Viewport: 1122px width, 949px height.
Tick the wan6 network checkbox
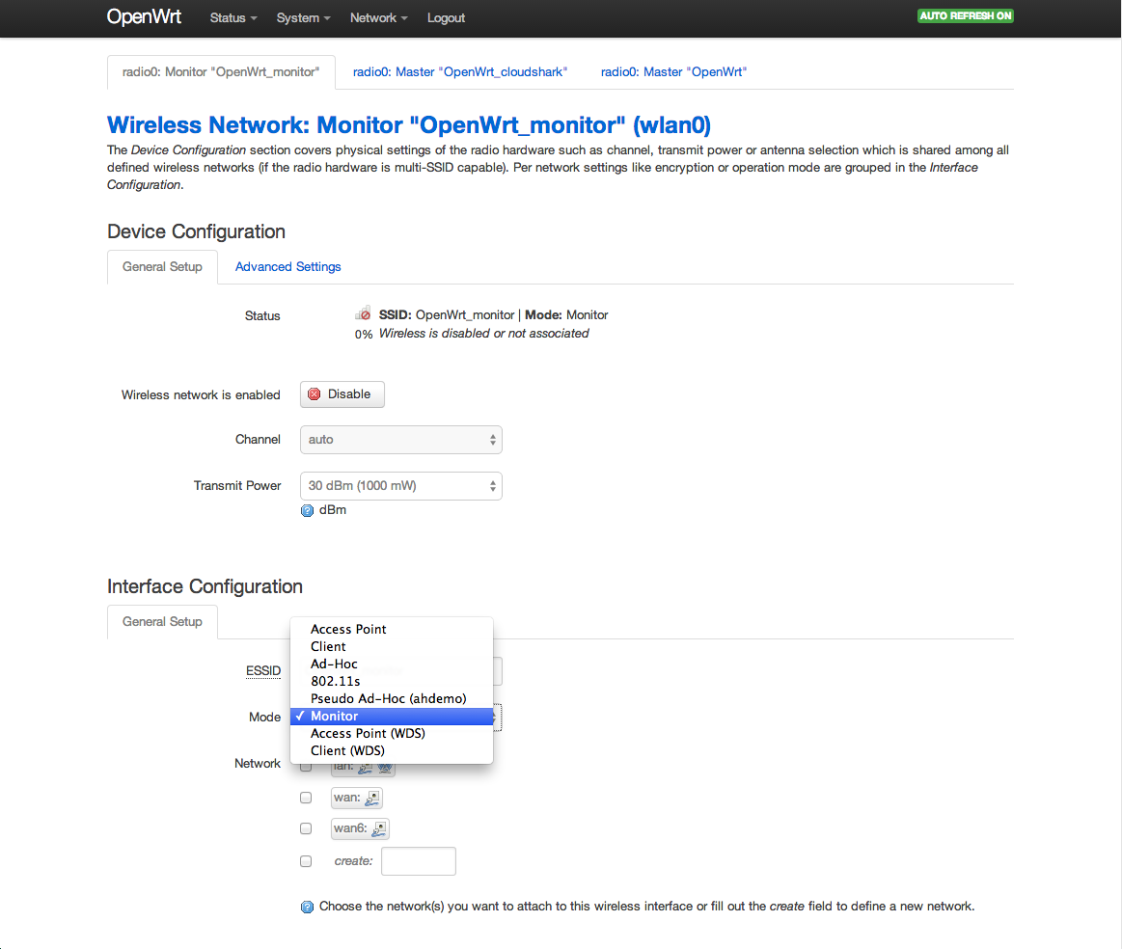tap(306, 828)
